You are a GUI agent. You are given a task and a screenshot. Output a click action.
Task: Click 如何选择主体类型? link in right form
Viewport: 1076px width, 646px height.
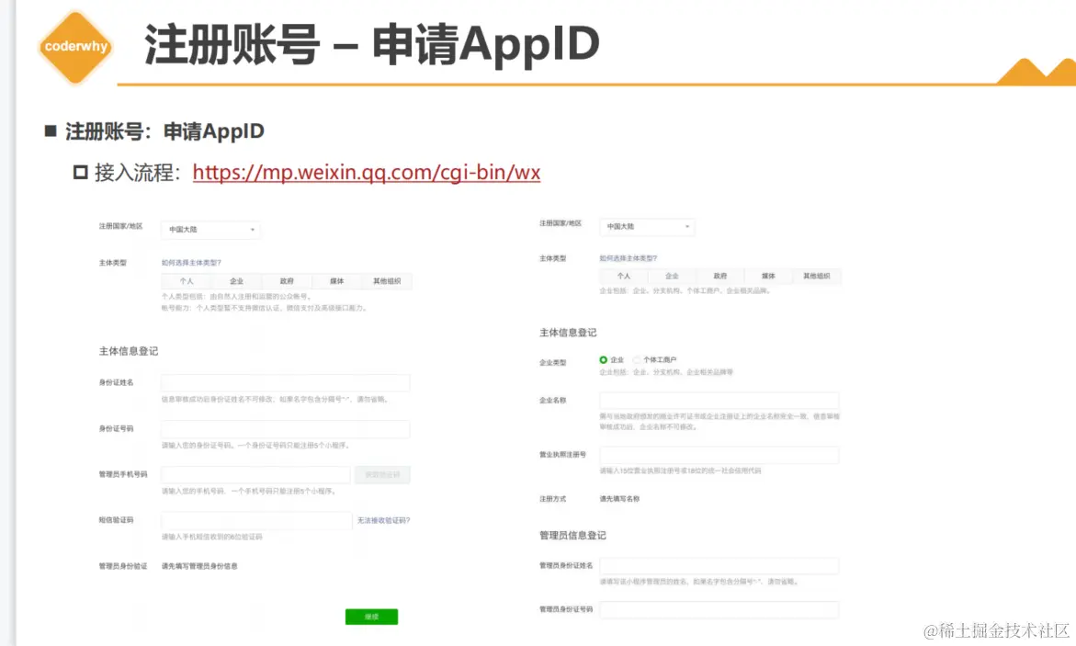[x=628, y=258]
